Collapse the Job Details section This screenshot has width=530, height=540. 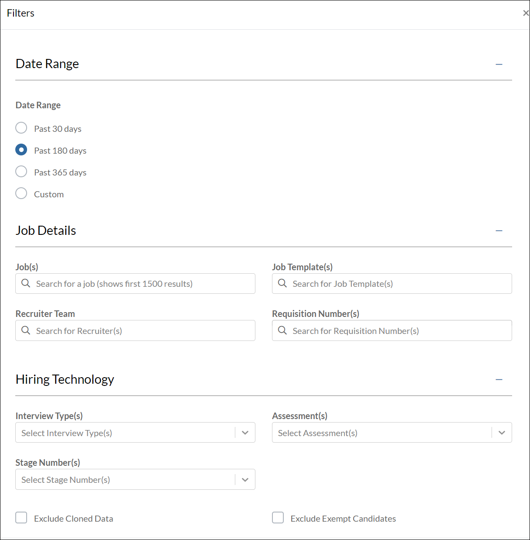coord(499,230)
